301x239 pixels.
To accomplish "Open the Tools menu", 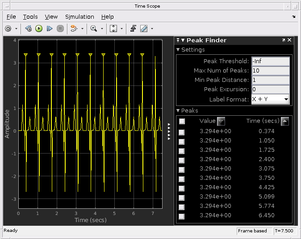I will (30, 16).
